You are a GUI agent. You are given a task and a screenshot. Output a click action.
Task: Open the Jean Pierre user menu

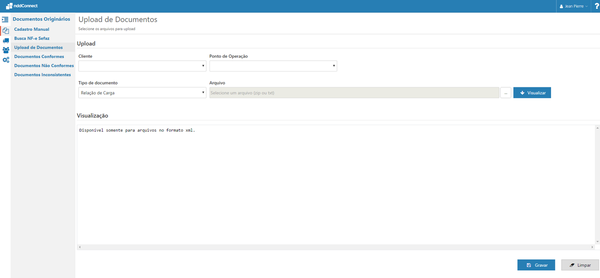574,6
